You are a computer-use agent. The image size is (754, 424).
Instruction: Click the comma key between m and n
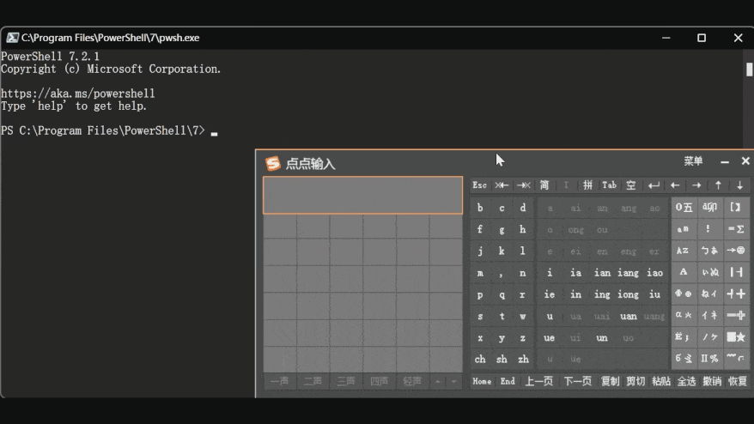[502, 273]
